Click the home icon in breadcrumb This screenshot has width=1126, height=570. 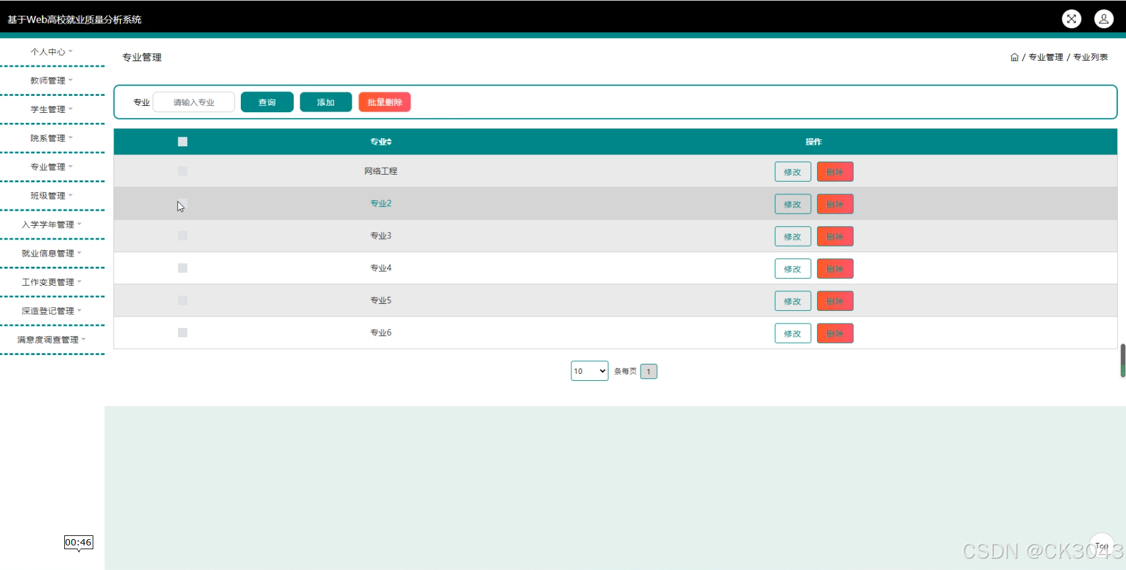[x=1014, y=57]
